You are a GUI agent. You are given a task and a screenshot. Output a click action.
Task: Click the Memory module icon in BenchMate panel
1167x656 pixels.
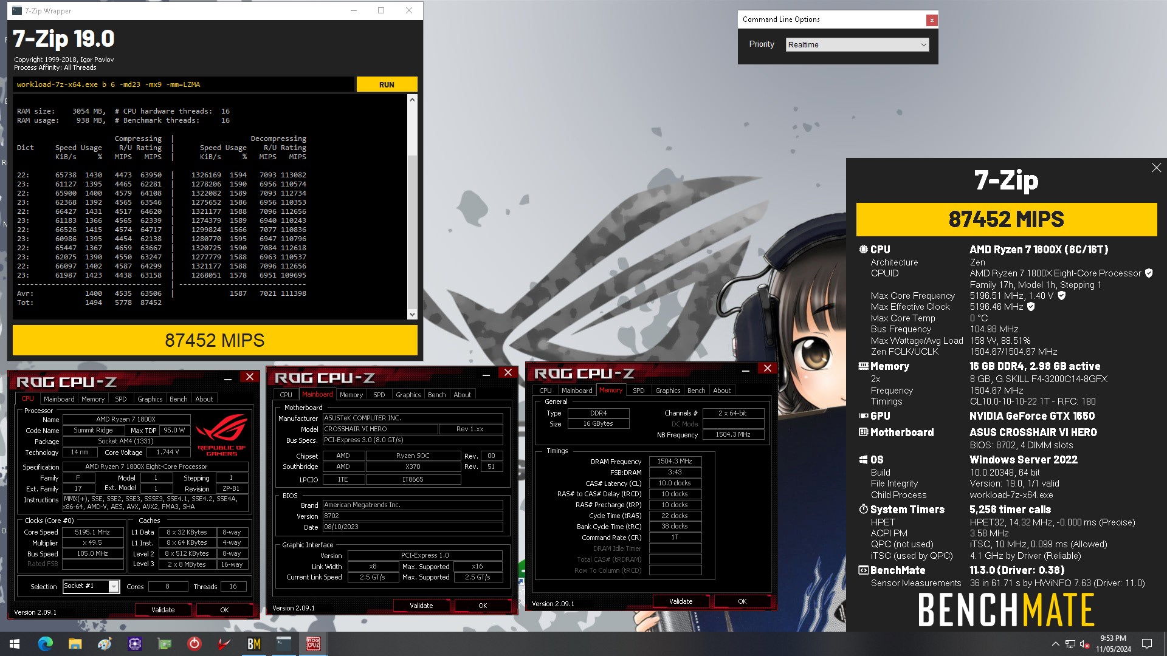click(x=863, y=366)
